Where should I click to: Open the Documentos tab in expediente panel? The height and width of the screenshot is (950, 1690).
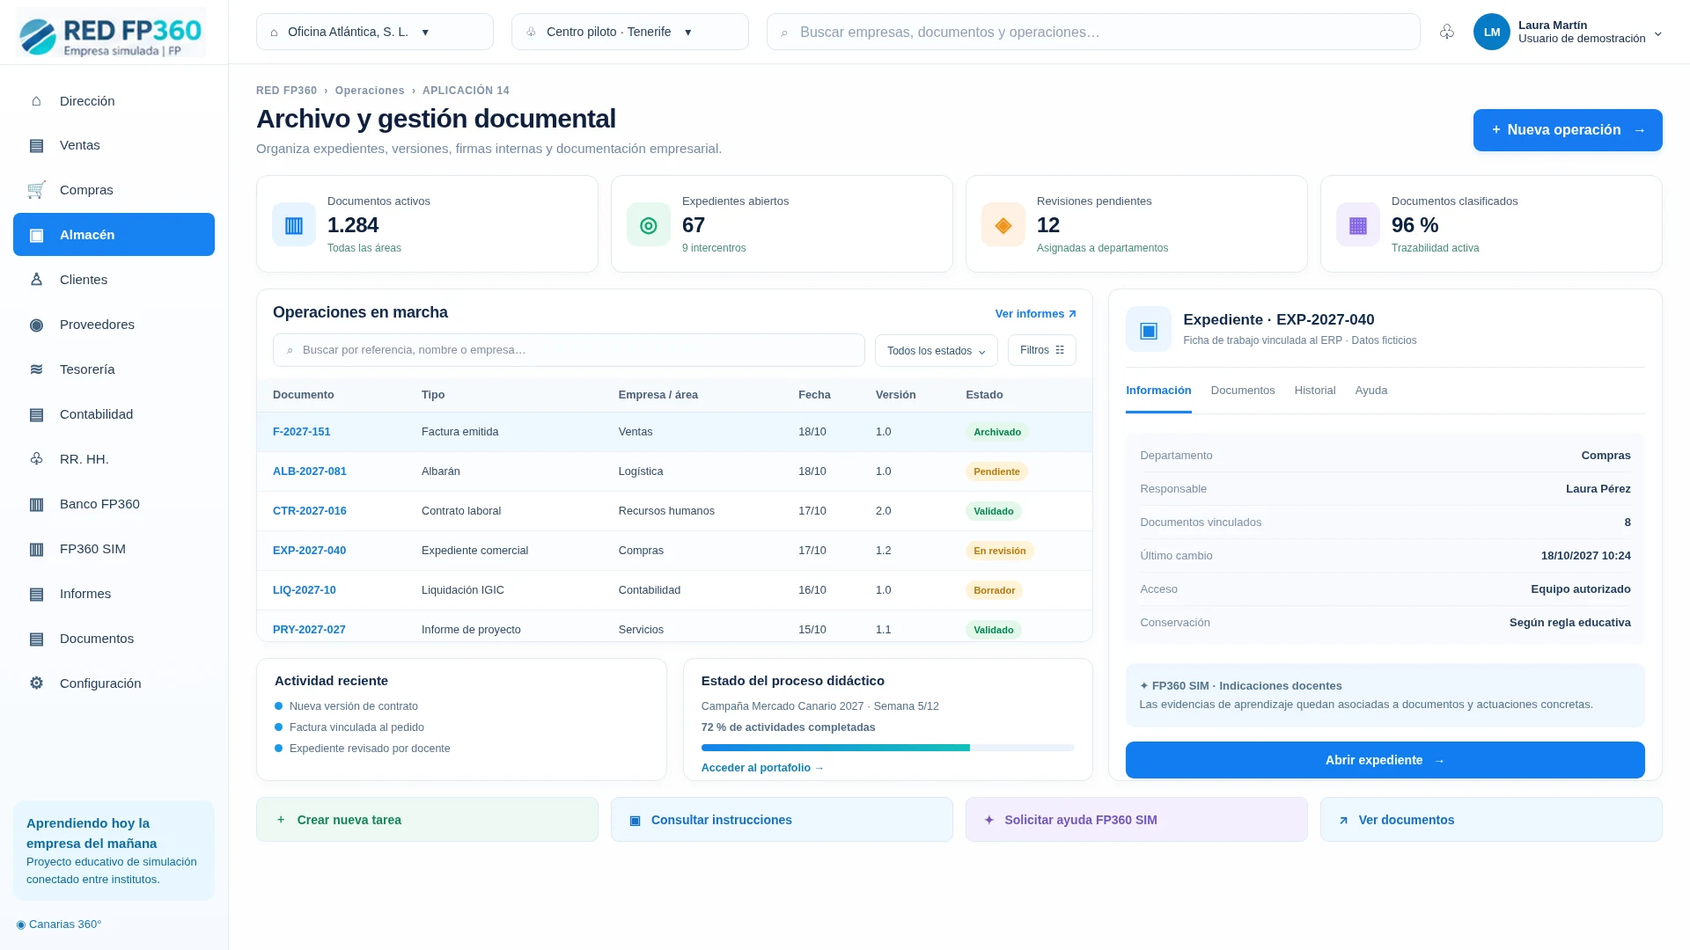pyautogui.click(x=1243, y=391)
